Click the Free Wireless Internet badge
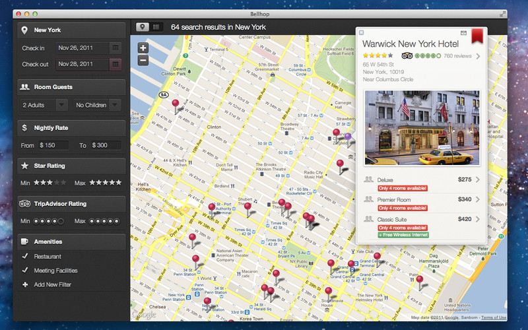The image size is (528, 330). pyautogui.click(x=403, y=235)
